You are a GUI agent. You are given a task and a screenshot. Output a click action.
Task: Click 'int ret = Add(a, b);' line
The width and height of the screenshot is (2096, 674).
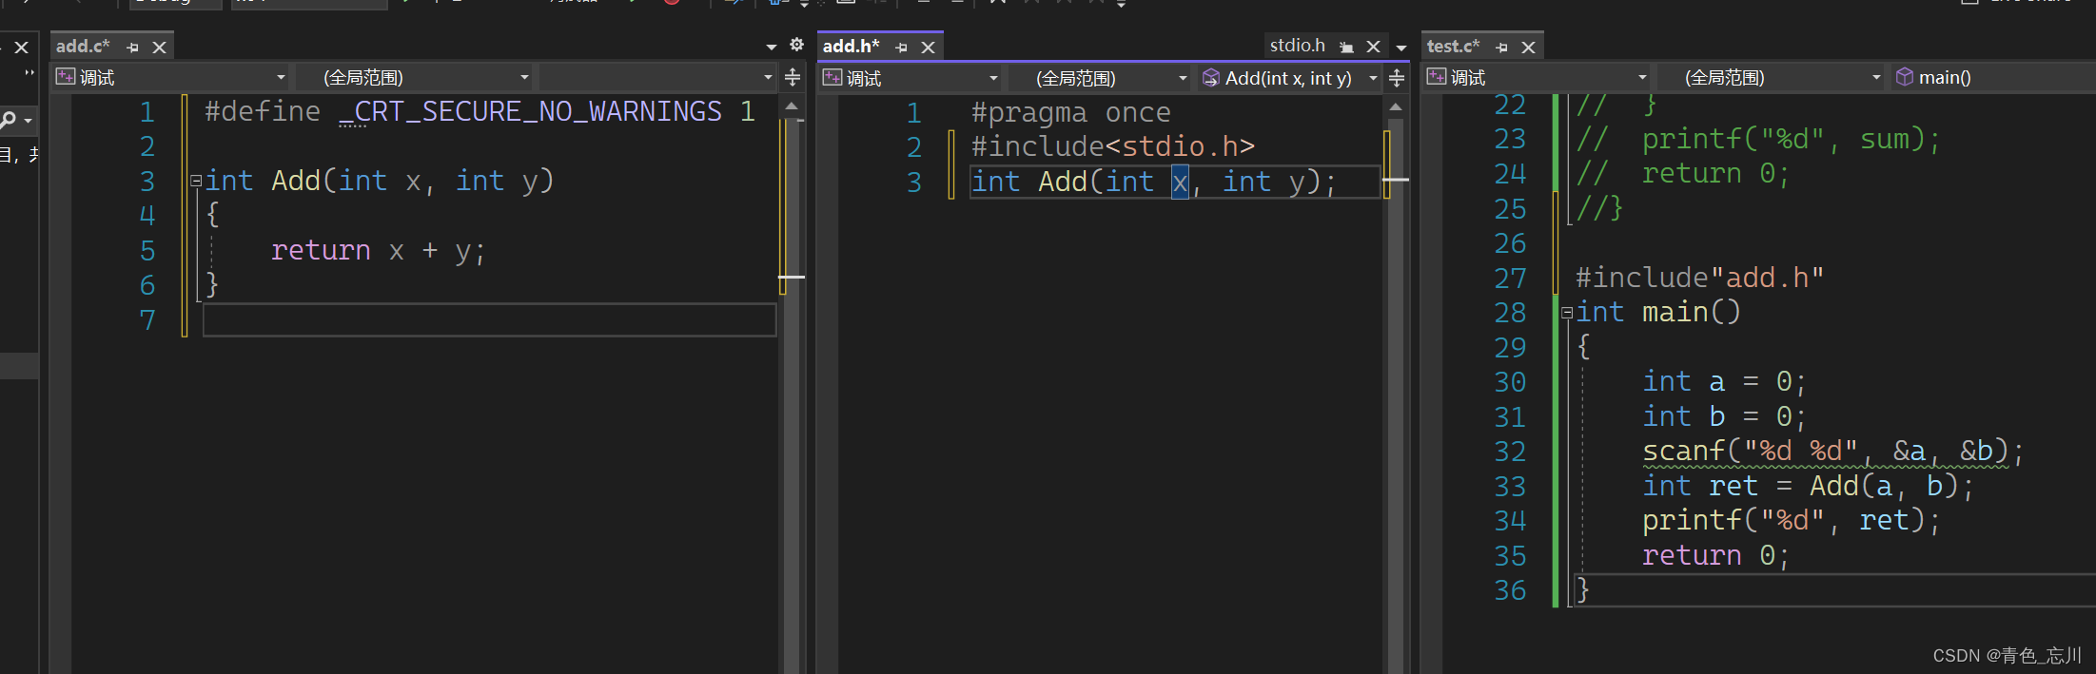pyautogui.click(x=1808, y=486)
